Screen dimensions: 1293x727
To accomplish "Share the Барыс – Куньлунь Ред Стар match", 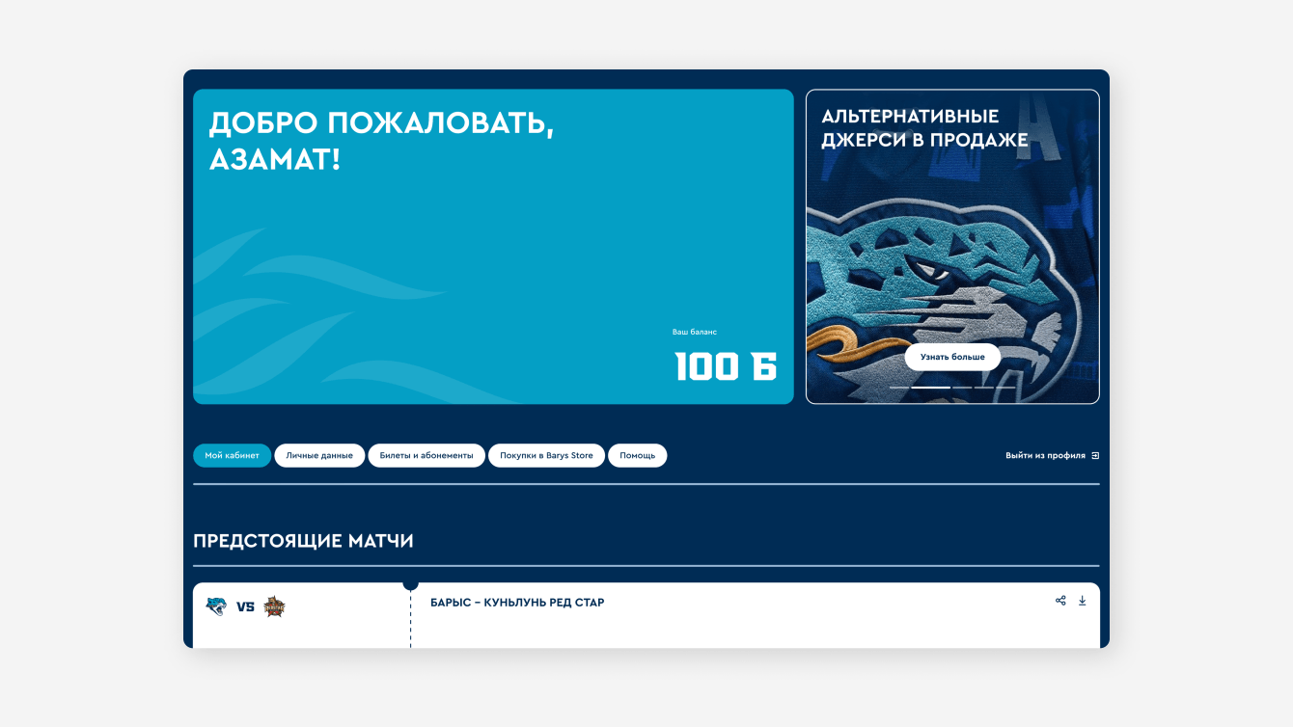I will tap(1060, 601).
